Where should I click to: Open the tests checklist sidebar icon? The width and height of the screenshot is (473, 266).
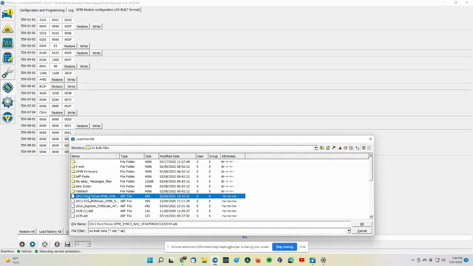click(7, 58)
